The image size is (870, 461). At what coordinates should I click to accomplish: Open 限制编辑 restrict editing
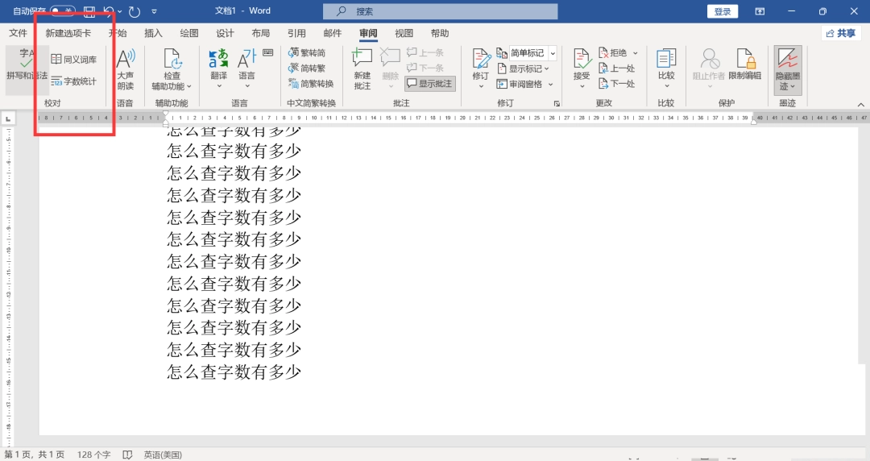(x=744, y=65)
